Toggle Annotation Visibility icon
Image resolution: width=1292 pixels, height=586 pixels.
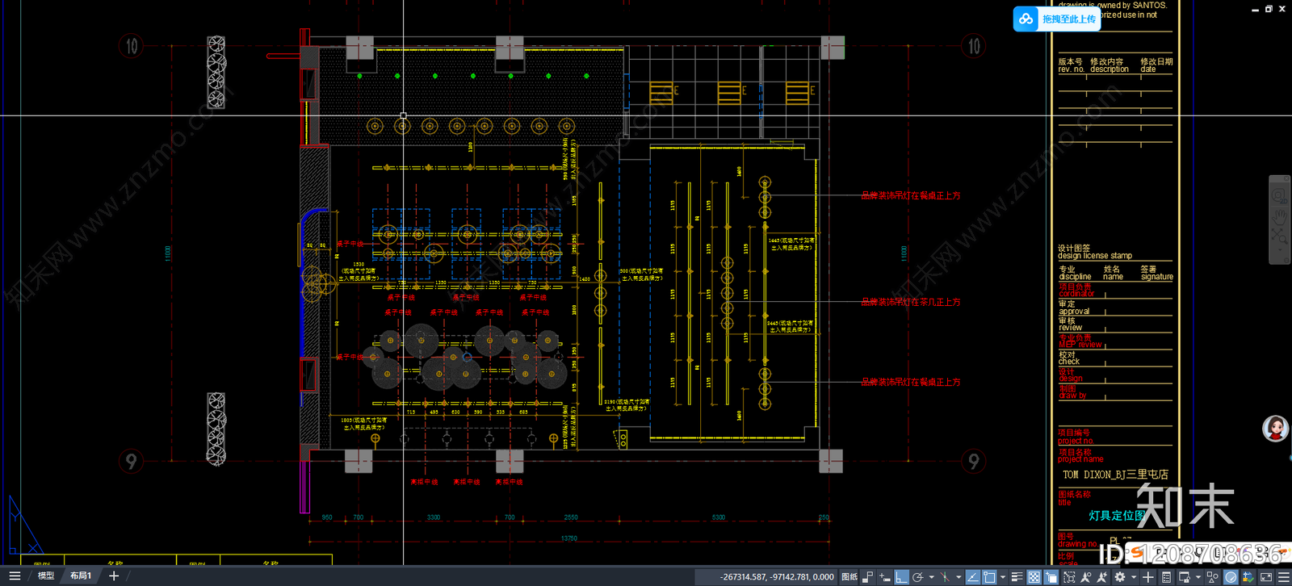[x=1085, y=577]
